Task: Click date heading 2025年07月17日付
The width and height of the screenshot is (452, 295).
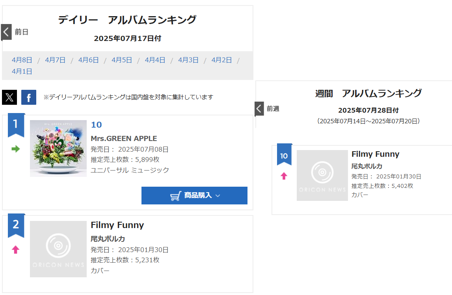Action: (x=127, y=38)
